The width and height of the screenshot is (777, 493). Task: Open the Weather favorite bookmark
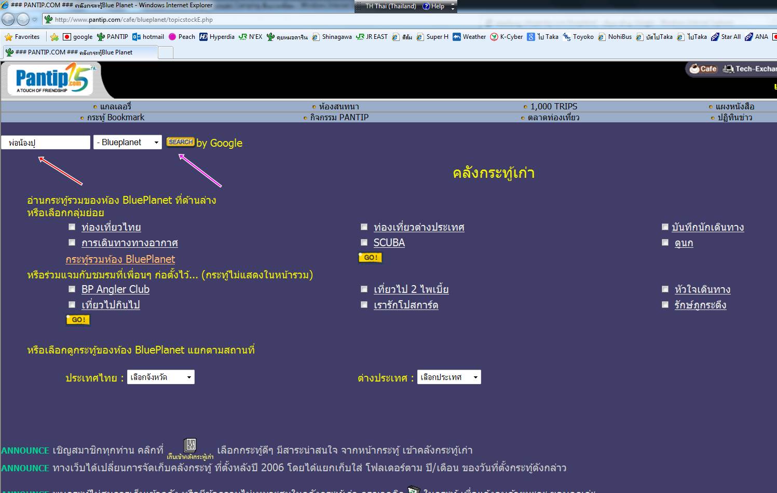(x=469, y=37)
